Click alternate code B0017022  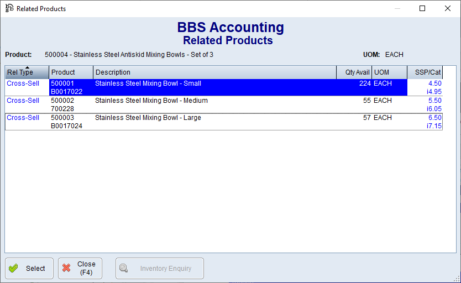66,92
